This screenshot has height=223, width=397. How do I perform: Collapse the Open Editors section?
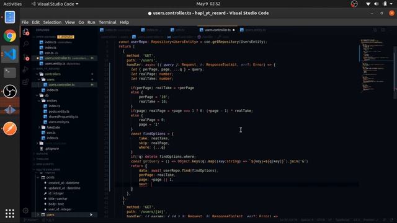pyautogui.click(x=45, y=37)
